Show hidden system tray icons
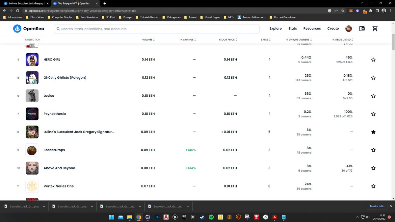This screenshot has width=395, height=222. coord(357,217)
